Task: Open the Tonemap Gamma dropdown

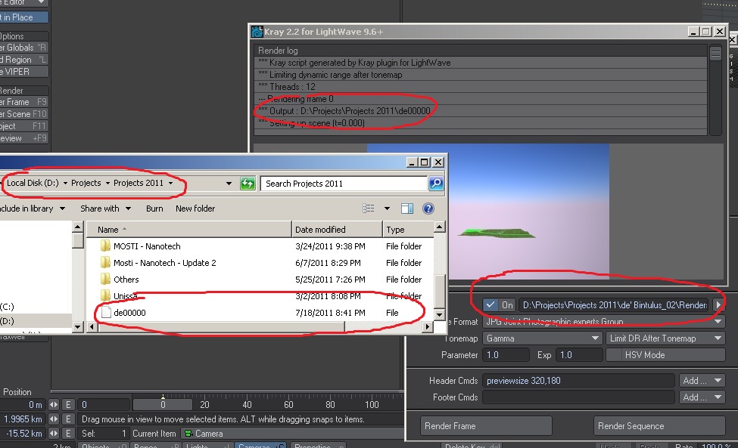Action: pos(543,338)
